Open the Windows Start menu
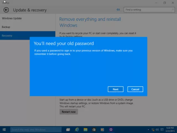The width and height of the screenshot is (177, 133). [4, 130]
